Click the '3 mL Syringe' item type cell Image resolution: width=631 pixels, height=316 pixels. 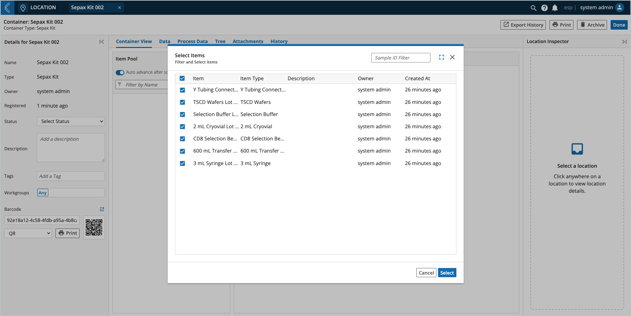tap(255, 163)
